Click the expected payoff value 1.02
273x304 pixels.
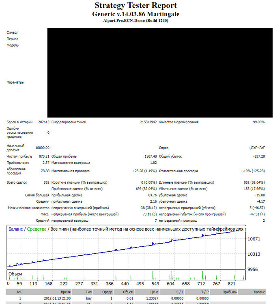coord(153,163)
